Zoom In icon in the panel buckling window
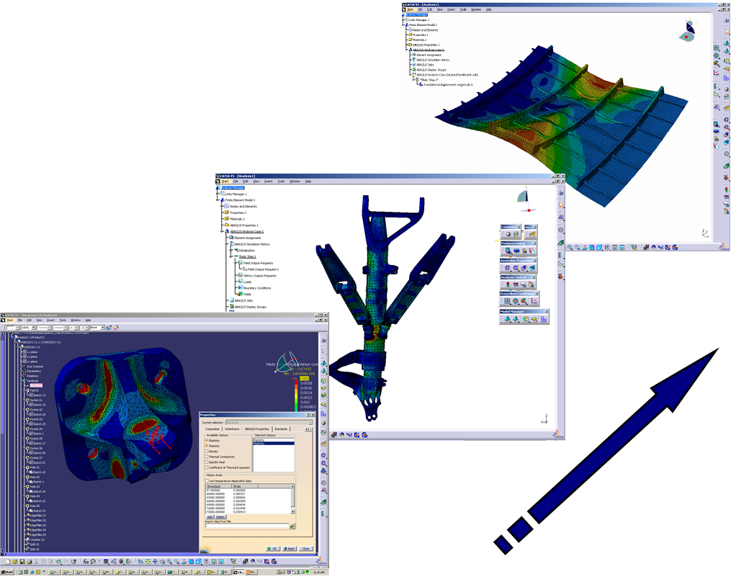 click(x=570, y=248)
